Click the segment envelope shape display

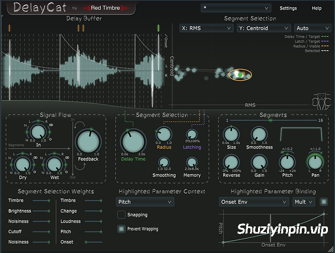pyautogui.click(x=301, y=134)
